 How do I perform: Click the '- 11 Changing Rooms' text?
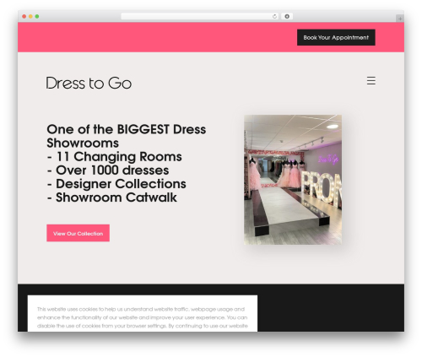[115, 157]
